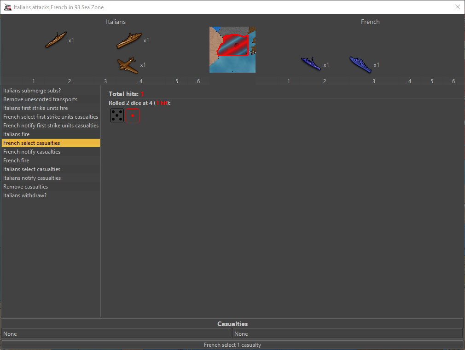Click the French select 1 casualty button

(232, 344)
